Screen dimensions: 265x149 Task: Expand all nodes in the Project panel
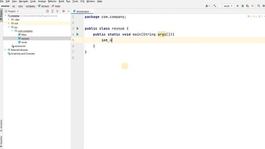[53, 11]
